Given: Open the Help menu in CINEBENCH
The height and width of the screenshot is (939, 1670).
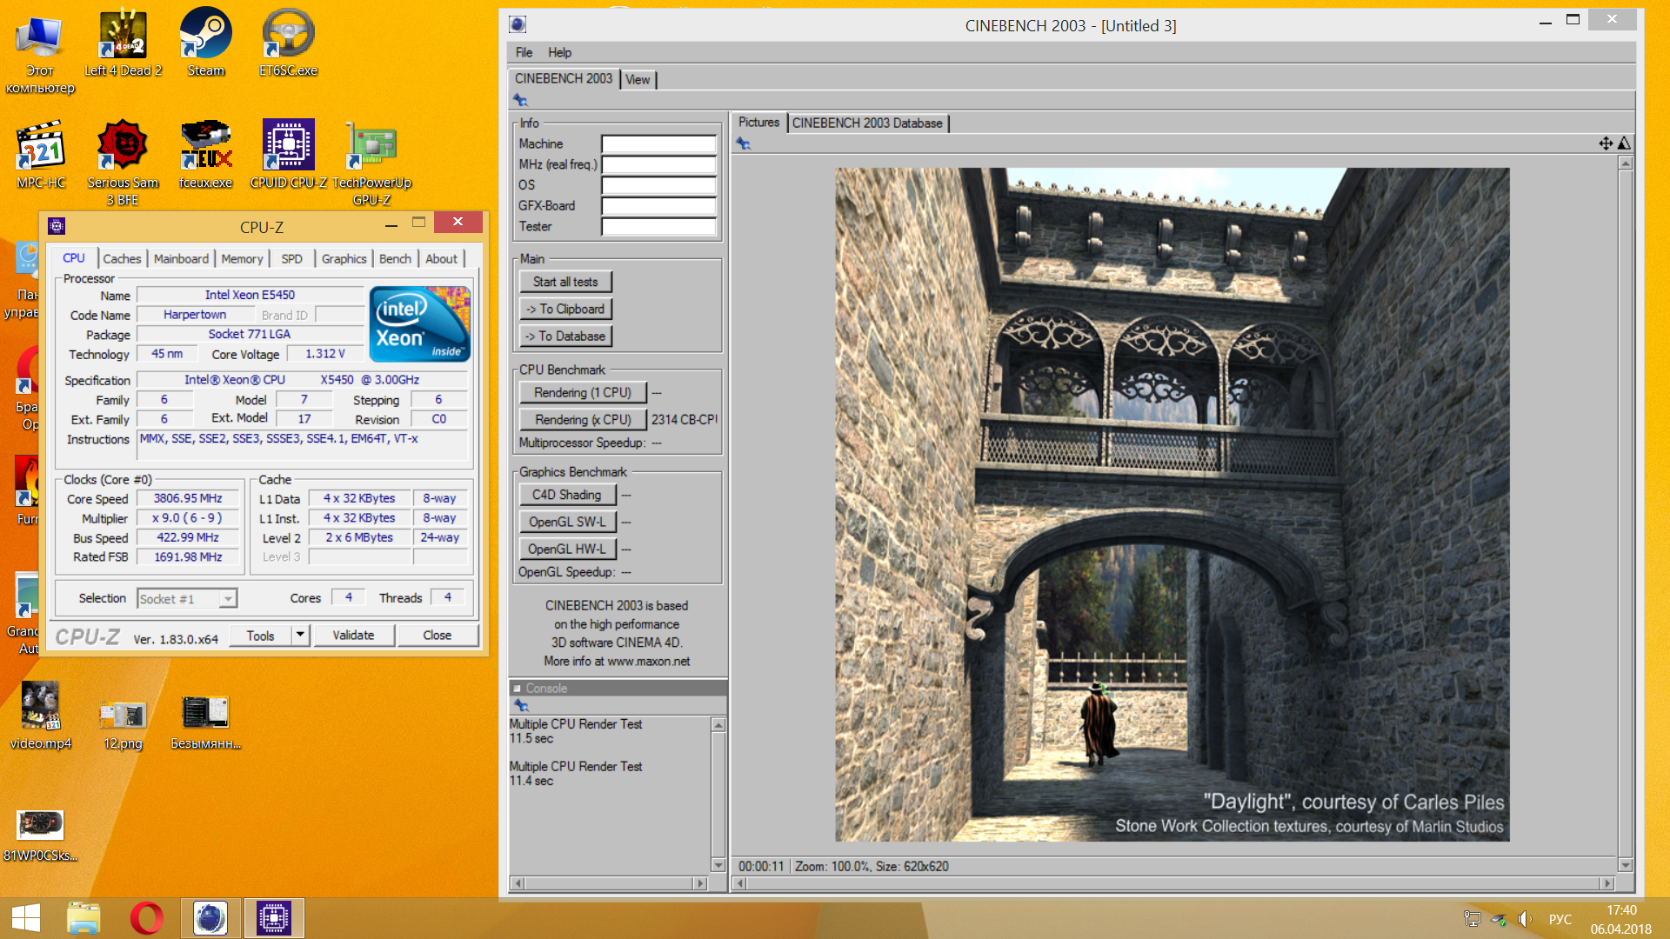Looking at the screenshot, I should point(559,52).
